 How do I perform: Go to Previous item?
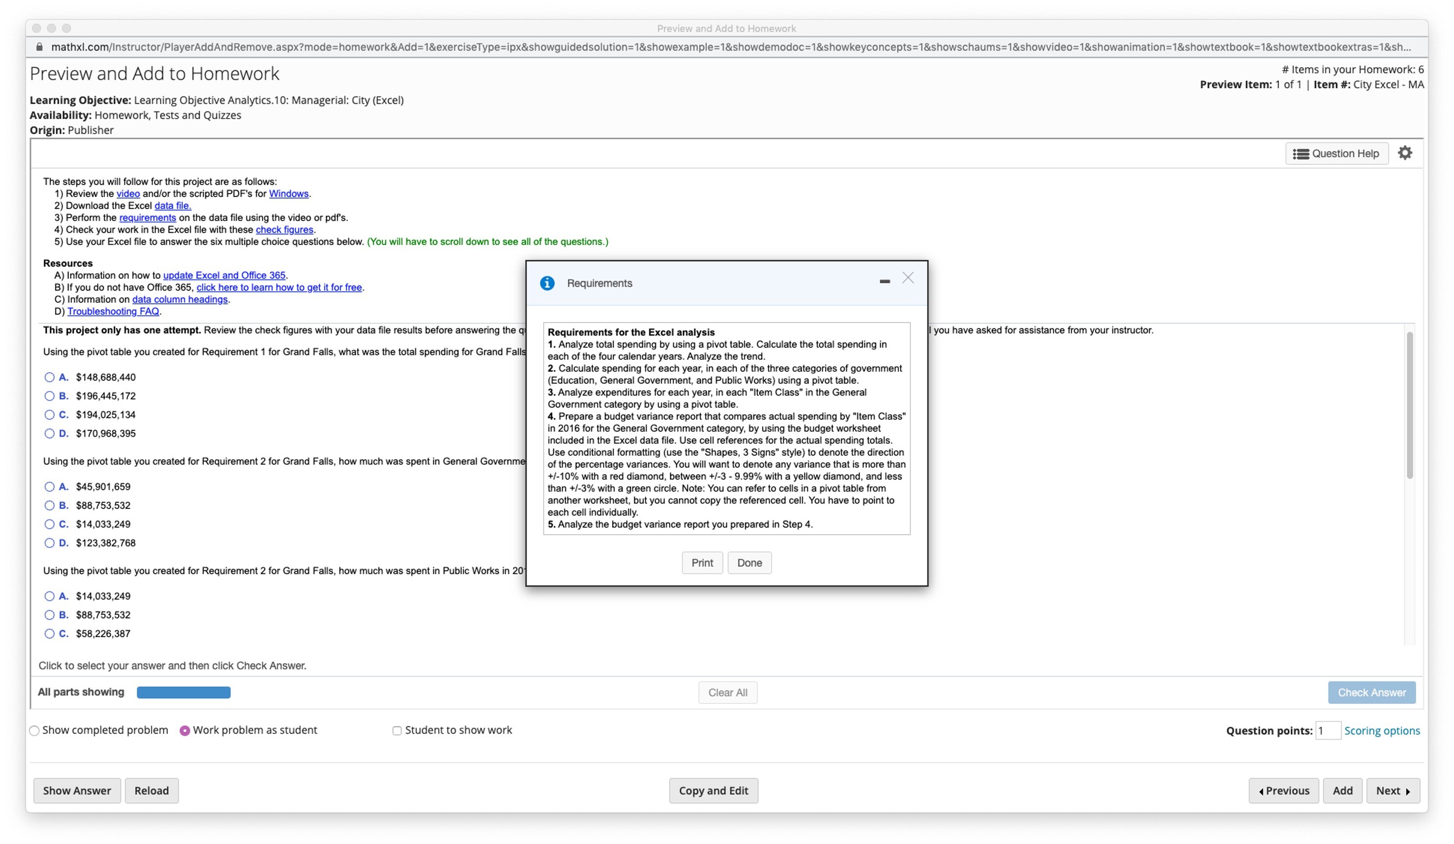coord(1283,791)
